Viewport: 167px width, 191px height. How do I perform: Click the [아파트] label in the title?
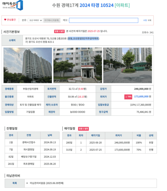click(122, 5)
